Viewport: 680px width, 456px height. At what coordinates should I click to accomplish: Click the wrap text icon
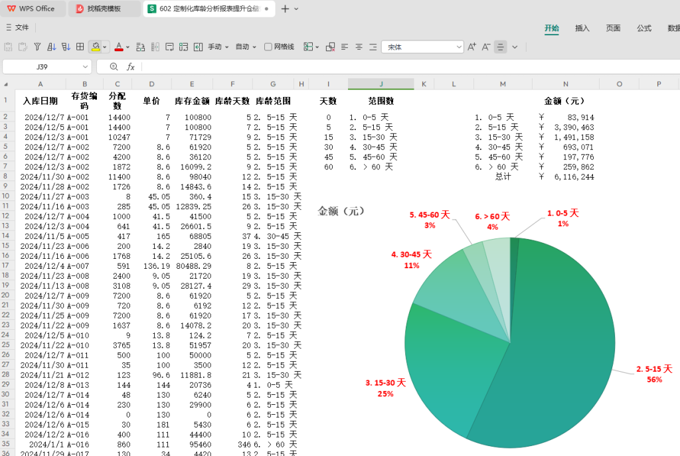(169, 47)
